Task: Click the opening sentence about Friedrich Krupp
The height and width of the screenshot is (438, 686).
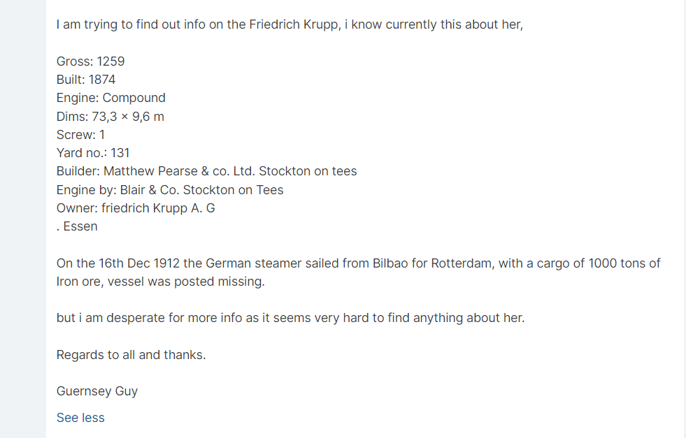Action: [290, 24]
